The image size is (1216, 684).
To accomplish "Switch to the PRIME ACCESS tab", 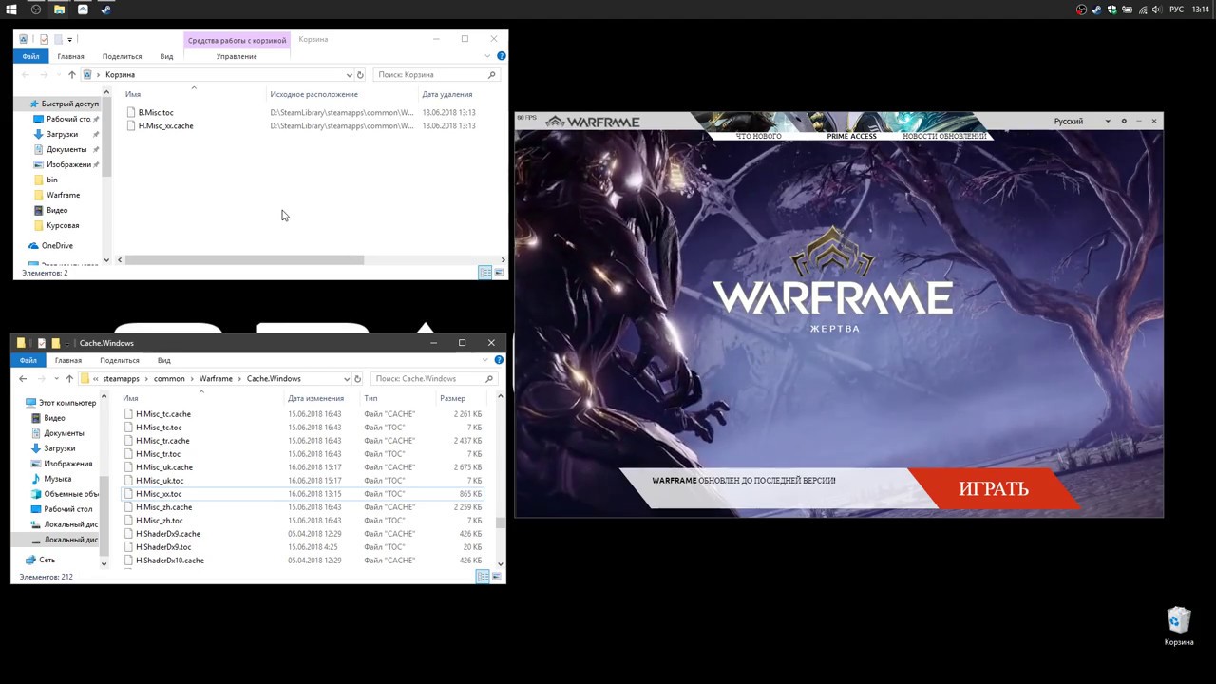I will (851, 136).
